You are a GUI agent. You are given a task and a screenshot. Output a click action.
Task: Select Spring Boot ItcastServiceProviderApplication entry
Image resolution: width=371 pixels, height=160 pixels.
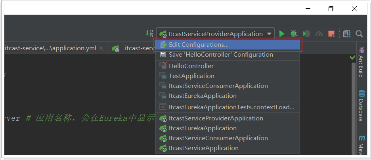pos(216,118)
